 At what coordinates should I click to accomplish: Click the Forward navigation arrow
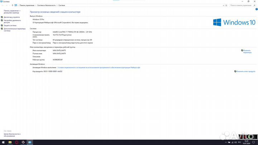pos(6,5)
